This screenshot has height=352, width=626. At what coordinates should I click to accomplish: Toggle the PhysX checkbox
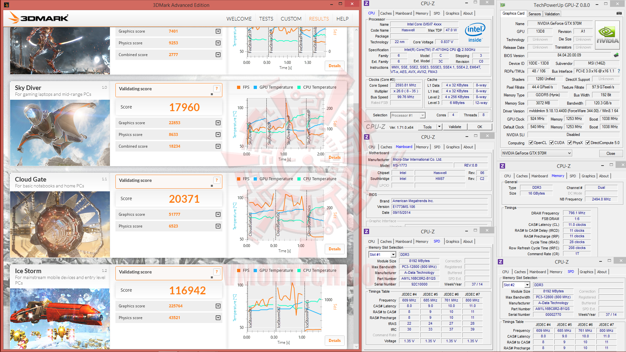(x=570, y=143)
